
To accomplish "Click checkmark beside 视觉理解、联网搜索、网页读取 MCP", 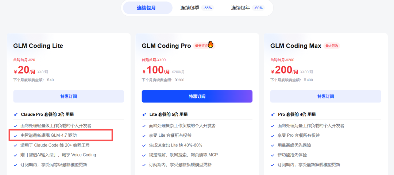I will click(x=144, y=155).
